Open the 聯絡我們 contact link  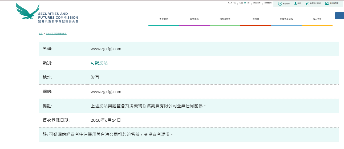268,3
